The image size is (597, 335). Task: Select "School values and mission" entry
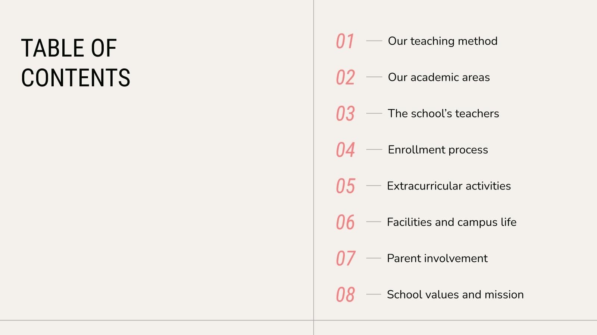pyautogui.click(x=455, y=294)
